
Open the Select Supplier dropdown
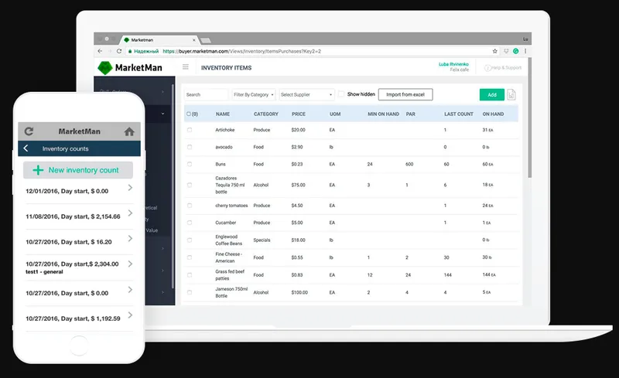click(306, 95)
